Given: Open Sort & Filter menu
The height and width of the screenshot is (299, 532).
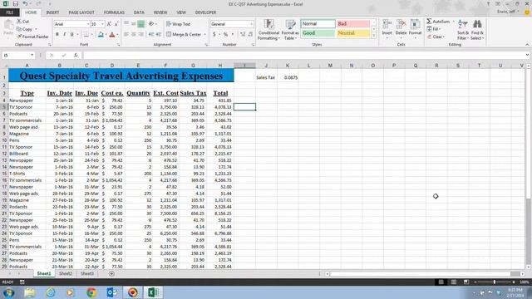Looking at the screenshot, I should (x=463, y=30).
